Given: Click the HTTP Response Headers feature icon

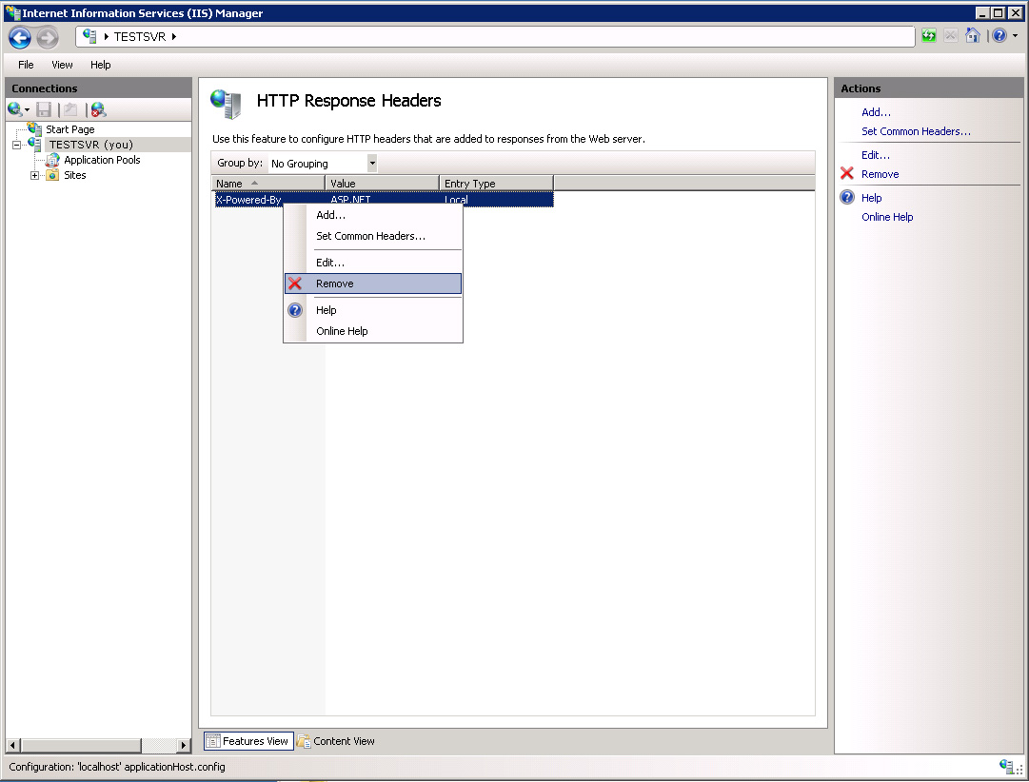Looking at the screenshot, I should (227, 104).
